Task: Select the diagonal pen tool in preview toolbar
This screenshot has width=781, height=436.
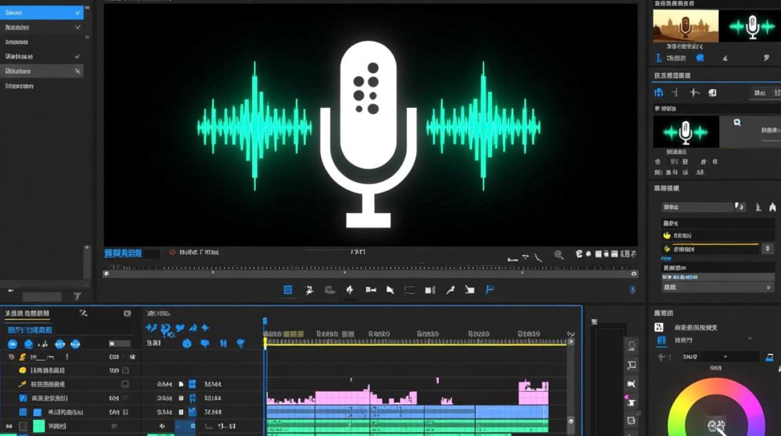Action: tap(450, 290)
